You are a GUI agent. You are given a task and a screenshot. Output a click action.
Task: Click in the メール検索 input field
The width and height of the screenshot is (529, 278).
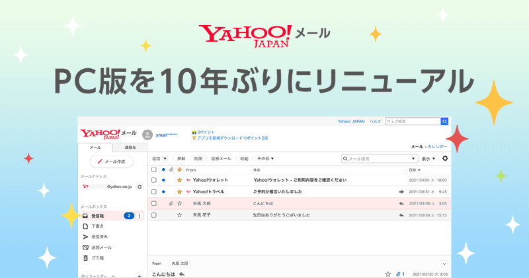click(379, 158)
